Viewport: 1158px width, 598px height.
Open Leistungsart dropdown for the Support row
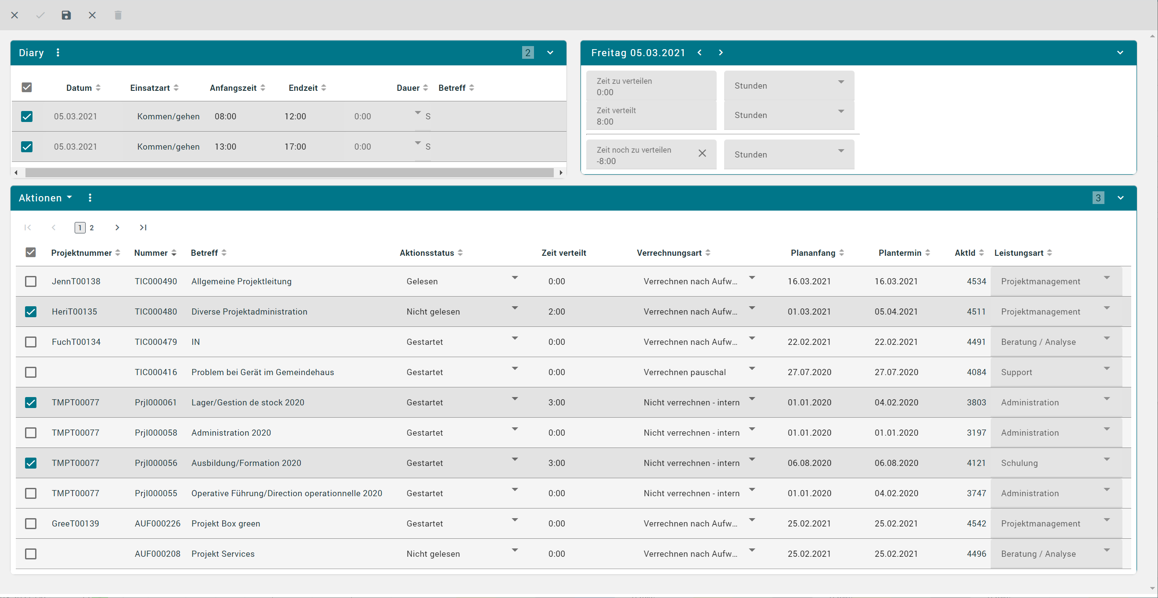point(1106,369)
